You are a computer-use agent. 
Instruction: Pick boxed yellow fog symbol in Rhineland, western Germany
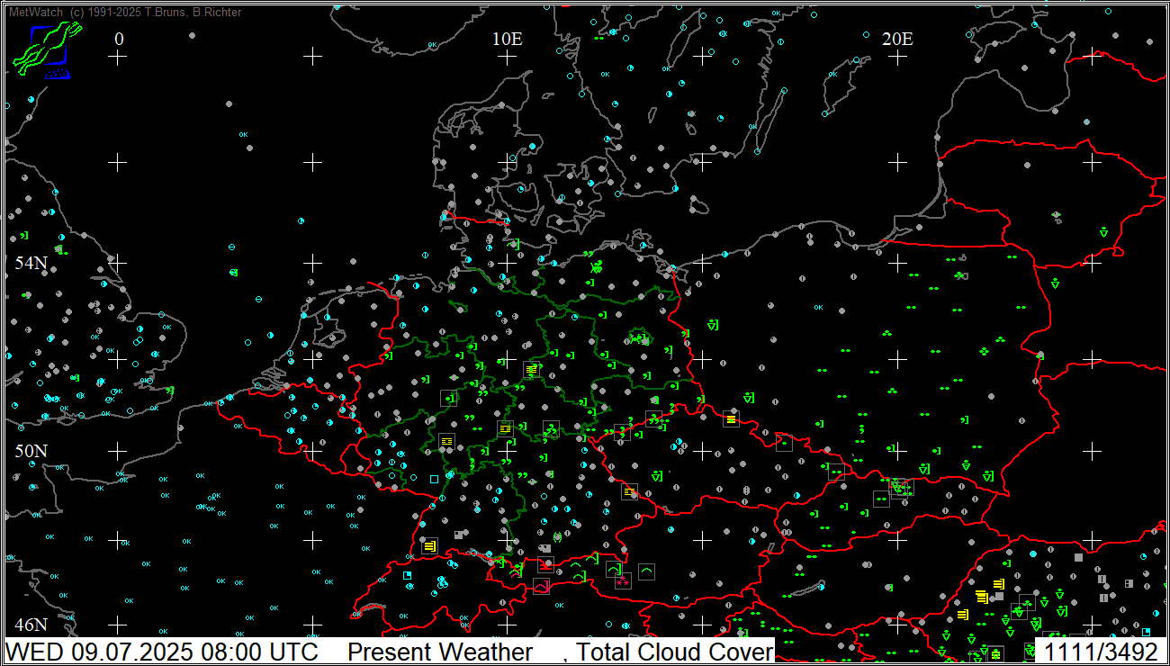tap(446, 442)
